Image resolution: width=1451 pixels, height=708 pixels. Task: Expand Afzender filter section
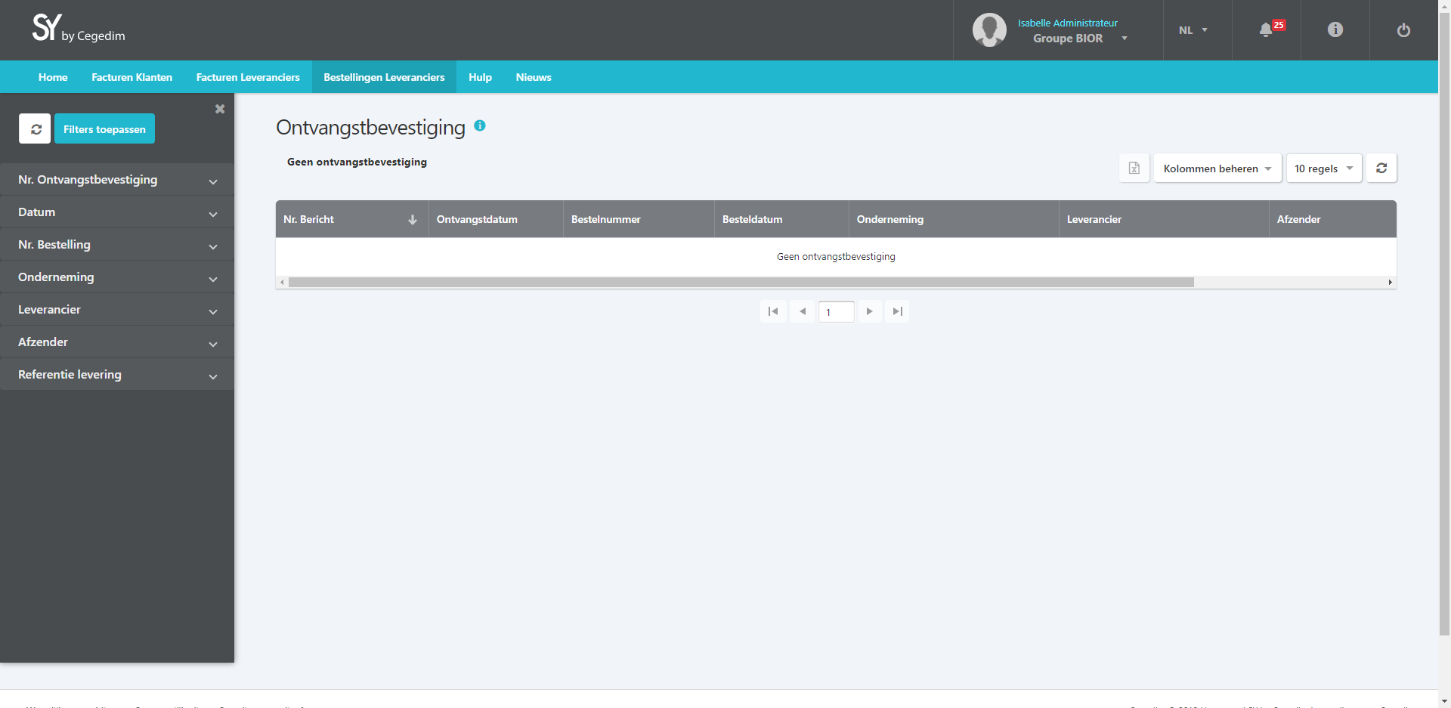[x=117, y=342]
